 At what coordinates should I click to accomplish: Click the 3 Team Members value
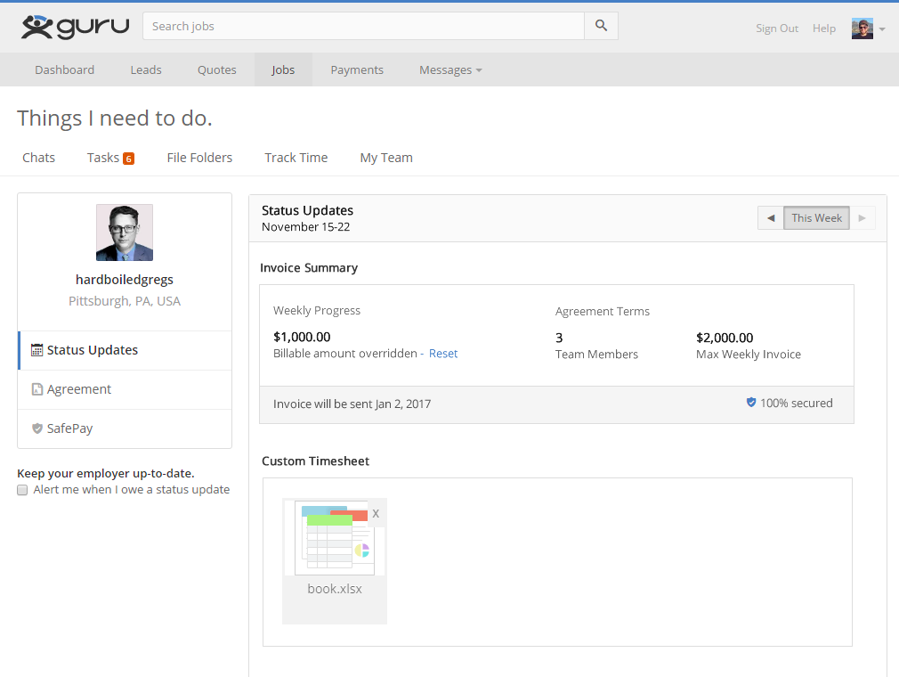pos(559,338)
